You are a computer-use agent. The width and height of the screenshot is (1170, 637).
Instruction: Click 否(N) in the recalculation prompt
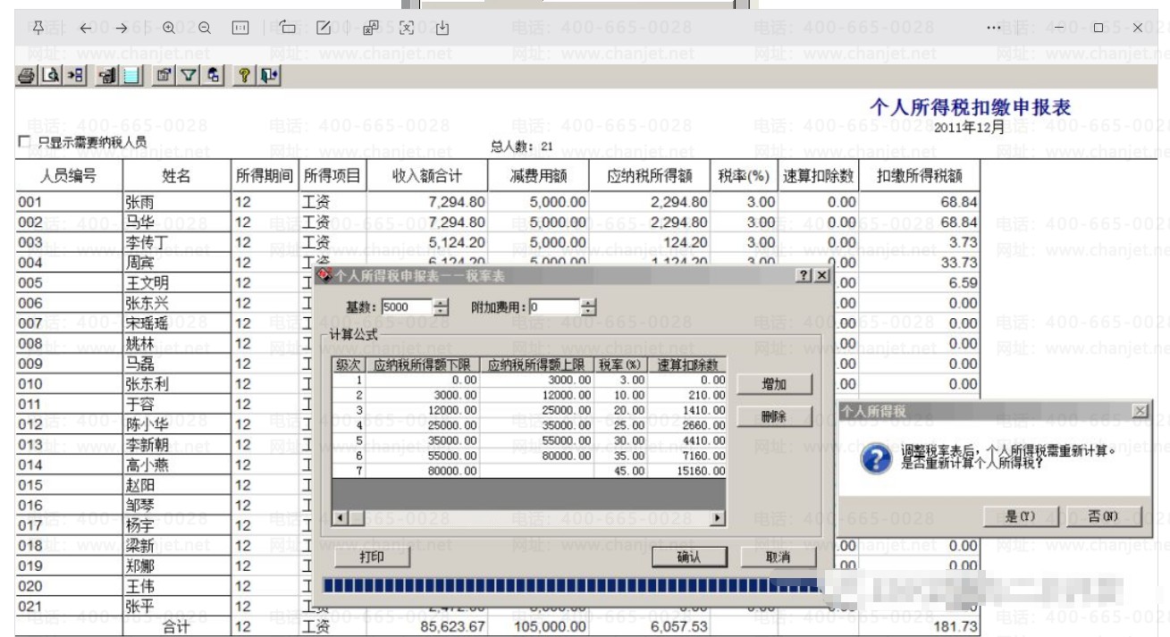tap(1103, 516)
